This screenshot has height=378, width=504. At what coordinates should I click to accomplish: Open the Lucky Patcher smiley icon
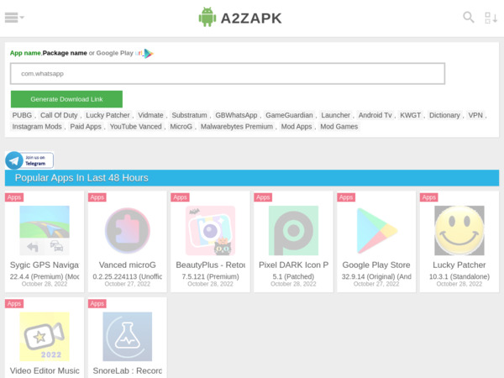click(459, 230)
